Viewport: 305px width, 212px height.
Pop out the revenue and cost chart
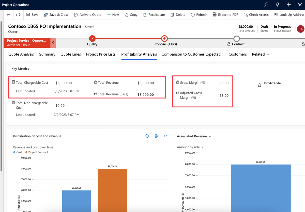click(166, 136)
